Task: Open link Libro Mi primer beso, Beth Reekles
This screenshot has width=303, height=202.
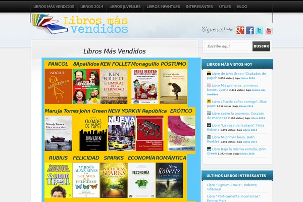Action: (x=231, y=139)
